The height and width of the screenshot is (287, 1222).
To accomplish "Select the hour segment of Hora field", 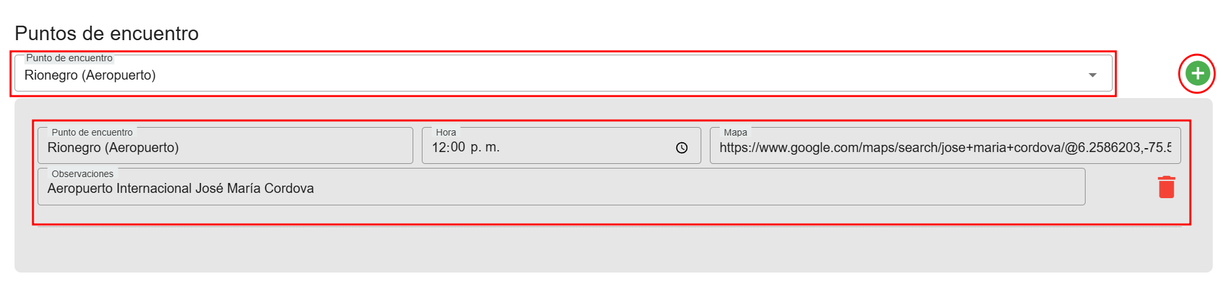I will coord(439,147).
